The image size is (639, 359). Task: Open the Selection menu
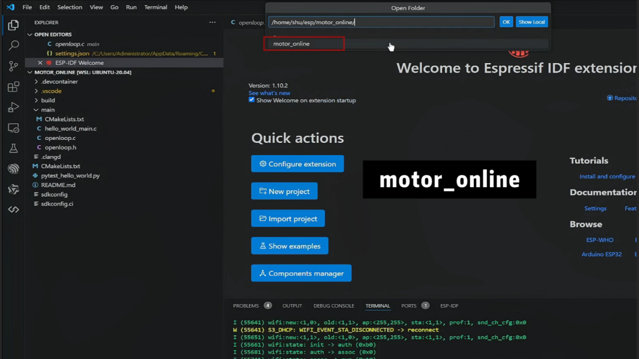coord(70,7)
